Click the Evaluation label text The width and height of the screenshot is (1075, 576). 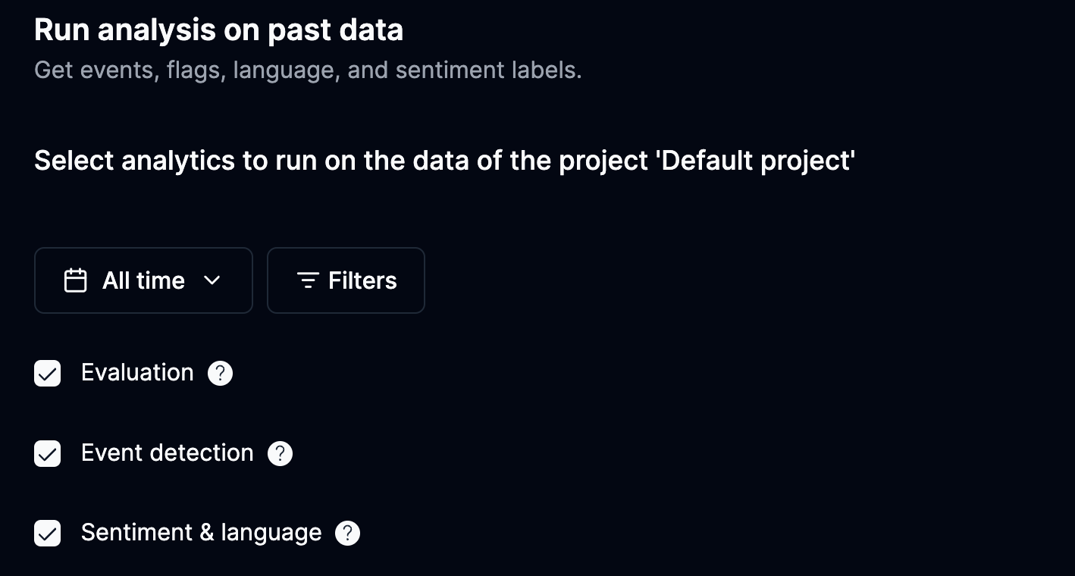click(x=137, y=373)
